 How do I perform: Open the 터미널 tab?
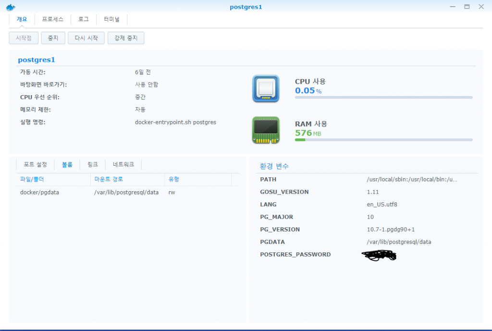point(111,19)
